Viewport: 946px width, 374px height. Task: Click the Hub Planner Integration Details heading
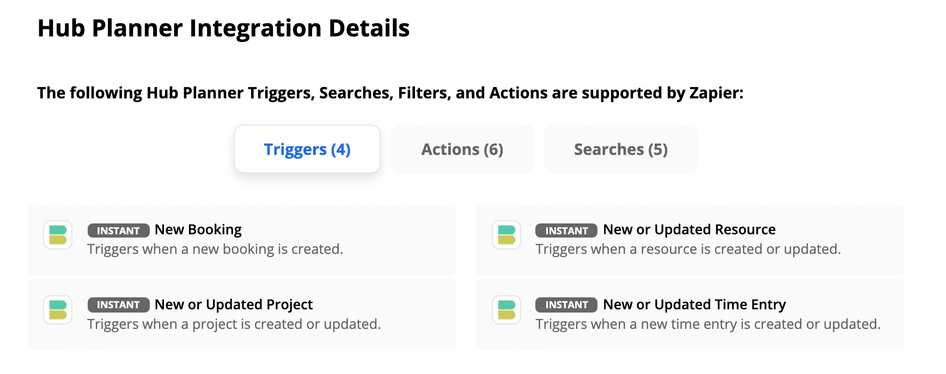[223, 28]
